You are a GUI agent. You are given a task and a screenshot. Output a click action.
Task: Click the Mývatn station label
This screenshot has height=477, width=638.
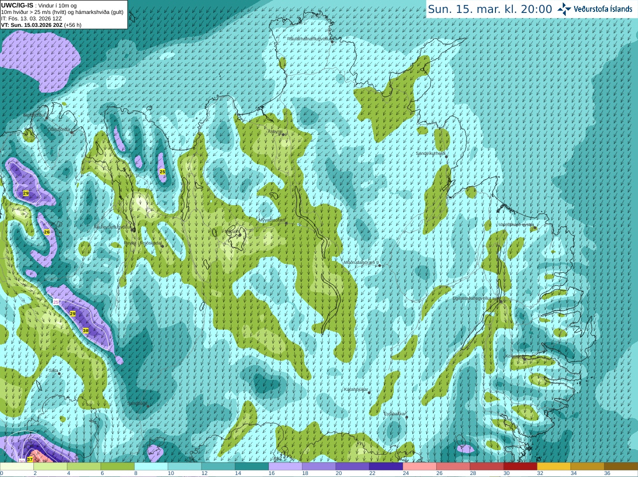tap(232, 232)
